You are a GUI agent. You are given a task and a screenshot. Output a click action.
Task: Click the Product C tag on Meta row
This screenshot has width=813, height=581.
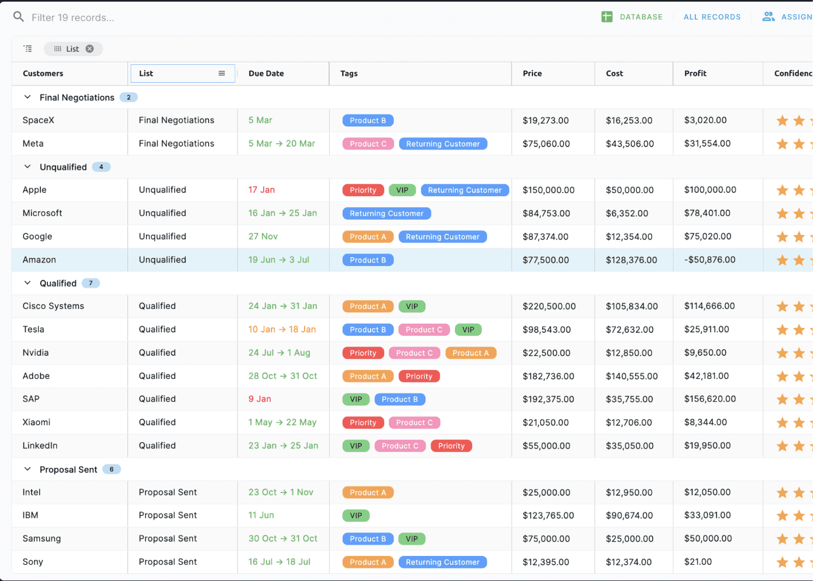click(368, 144)
